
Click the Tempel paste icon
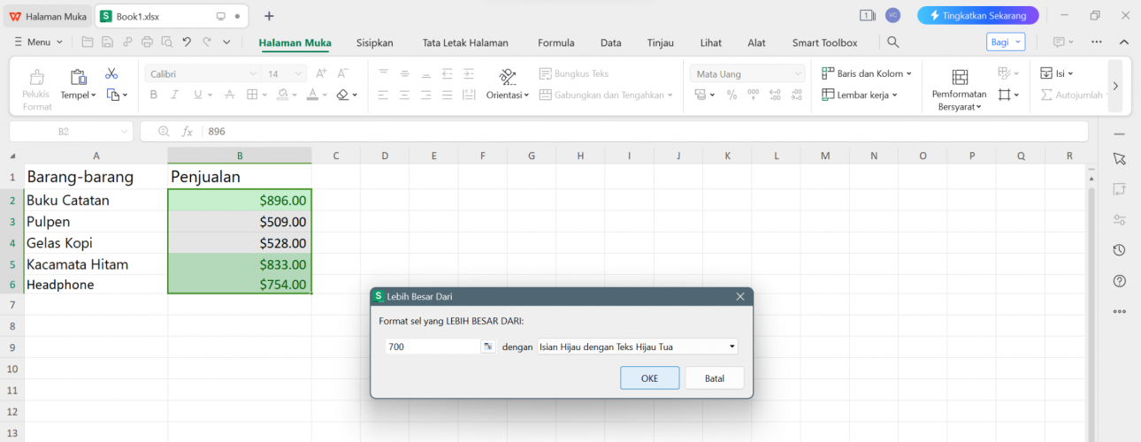79,77
